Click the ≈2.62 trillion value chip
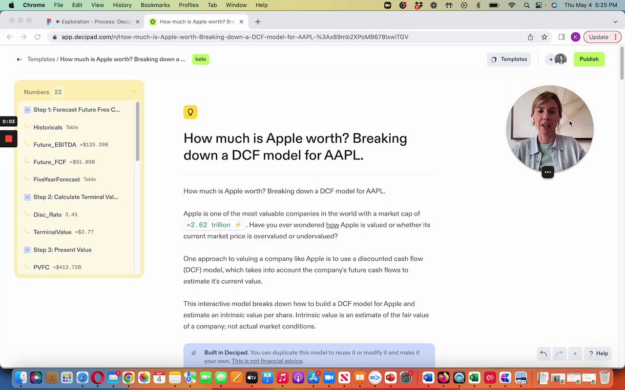 [x=214, y=225]
